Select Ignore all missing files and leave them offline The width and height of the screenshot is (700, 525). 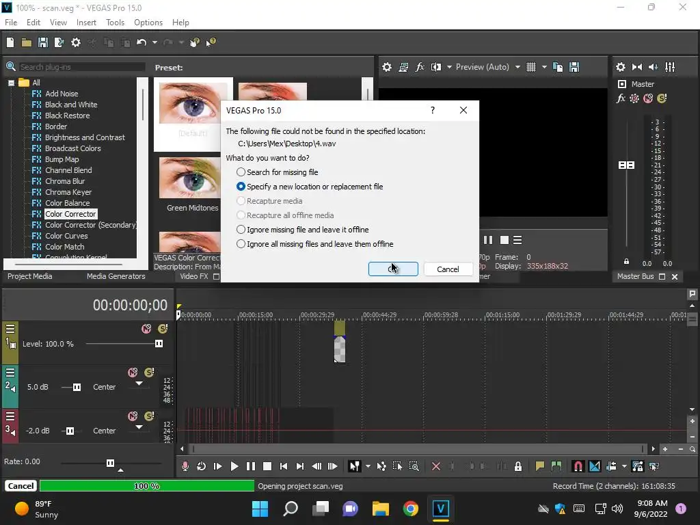click(314, 244)
